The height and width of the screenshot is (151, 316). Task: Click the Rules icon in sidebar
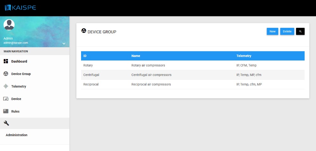[x=6, y=111]
